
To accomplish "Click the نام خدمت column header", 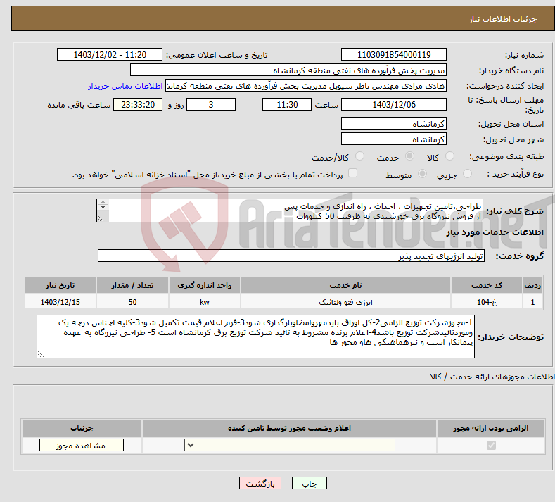I will [x=345, y=285].
